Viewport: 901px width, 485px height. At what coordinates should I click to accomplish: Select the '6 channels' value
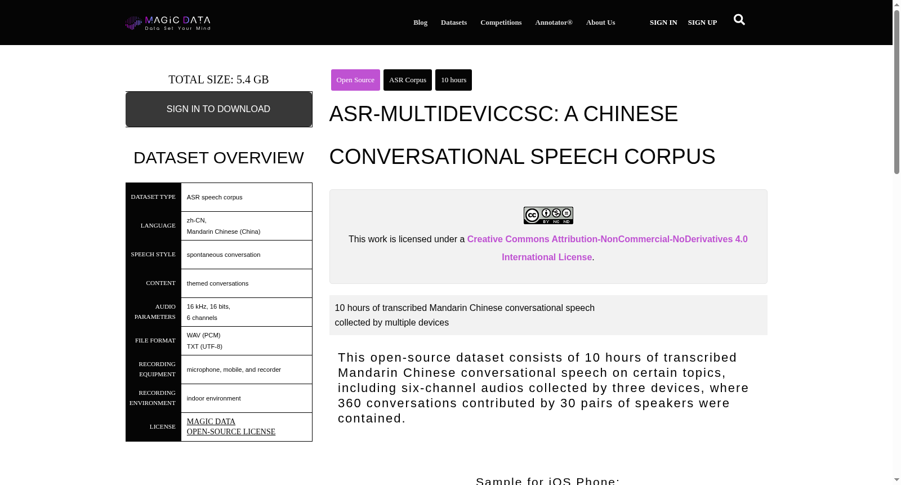(202, 318)
